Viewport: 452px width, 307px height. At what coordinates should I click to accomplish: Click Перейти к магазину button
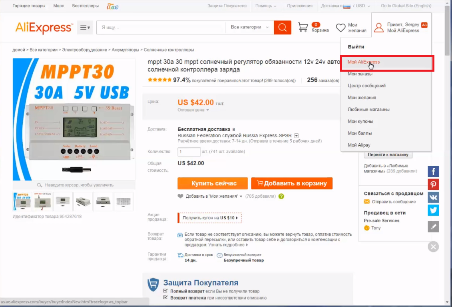coord(388,155)
